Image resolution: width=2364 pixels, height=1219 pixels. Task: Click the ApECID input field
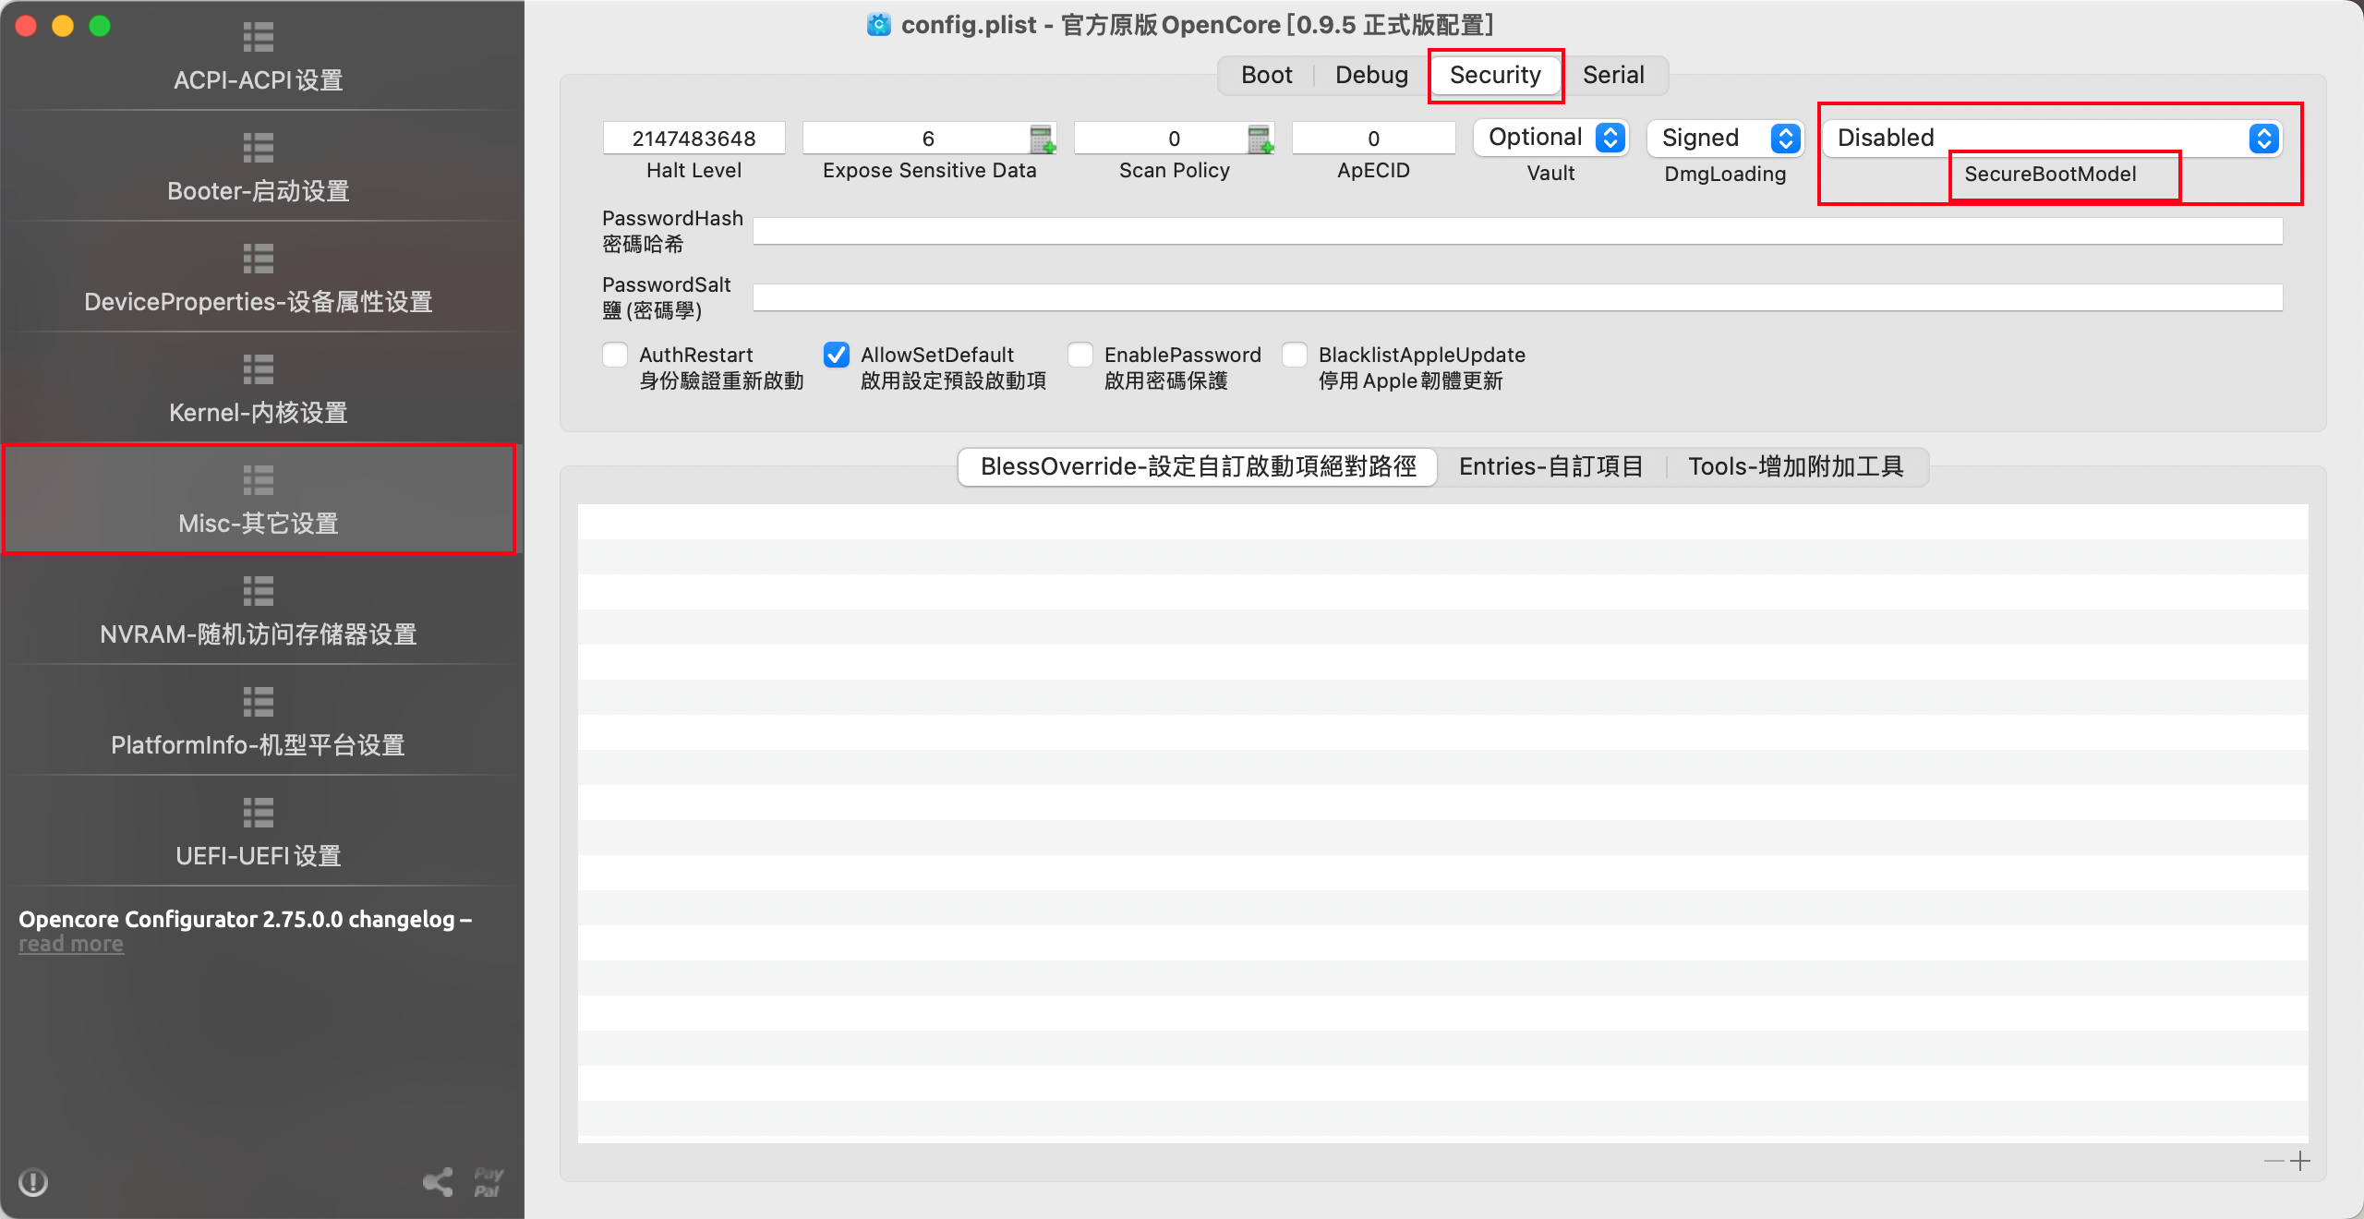tap(1374, 139)
